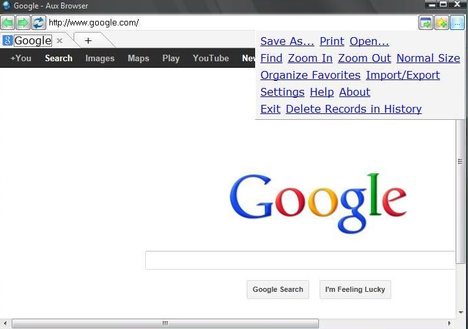
Task: Click the star Add to Favorites icon
Action: [x=441, y=23]
